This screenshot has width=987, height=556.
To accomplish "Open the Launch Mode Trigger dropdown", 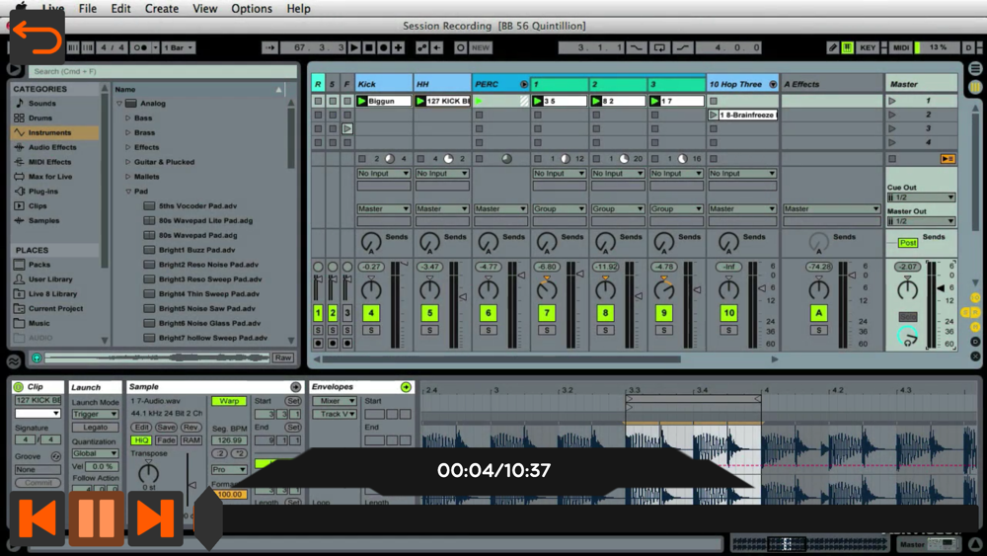I will click(x=95, y=414).
